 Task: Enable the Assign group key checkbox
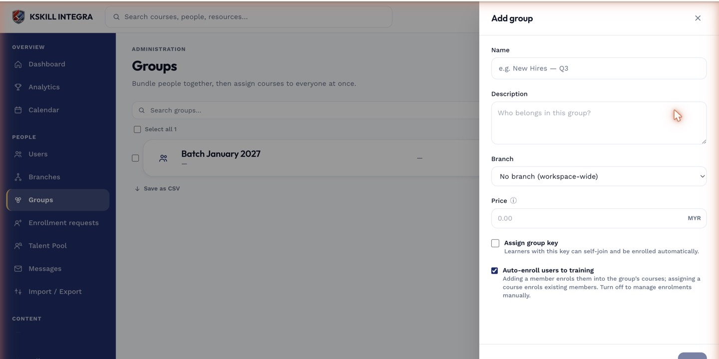tap(495, 243)
